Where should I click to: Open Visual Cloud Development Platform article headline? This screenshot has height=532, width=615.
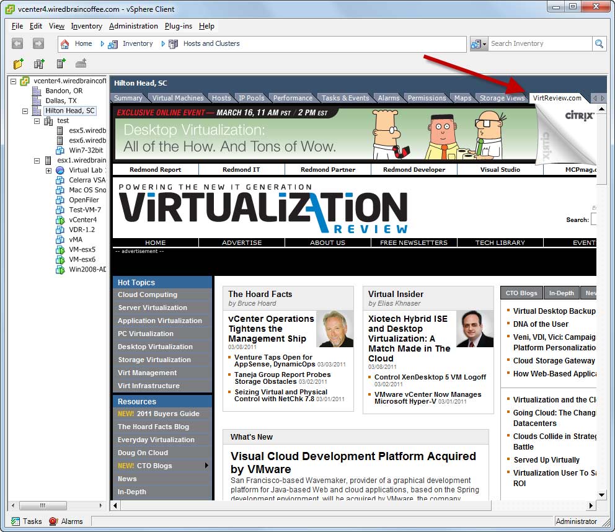353,463
